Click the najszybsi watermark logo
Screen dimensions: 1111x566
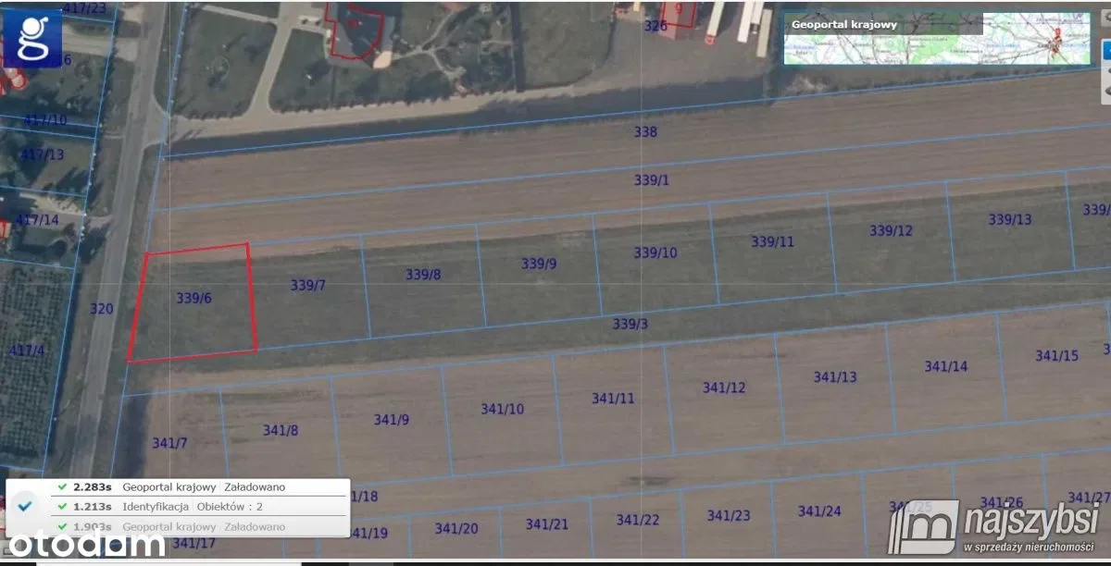coord(997,529)
